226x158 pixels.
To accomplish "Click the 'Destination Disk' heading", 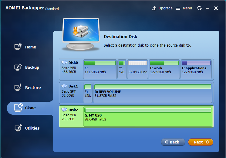I will (120, 37).
